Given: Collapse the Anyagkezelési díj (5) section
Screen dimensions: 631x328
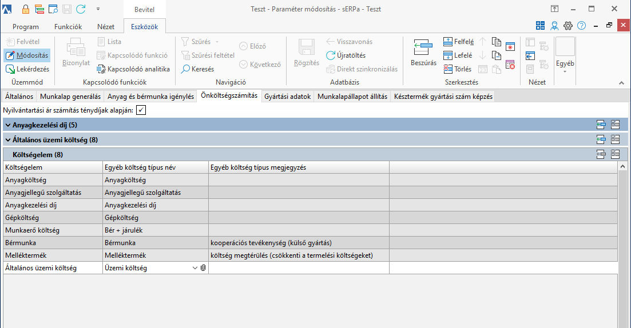Looking at the screenshot, I should click(x=7, y=124).
